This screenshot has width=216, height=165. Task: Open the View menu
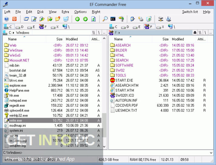click(x=53, y=12)
